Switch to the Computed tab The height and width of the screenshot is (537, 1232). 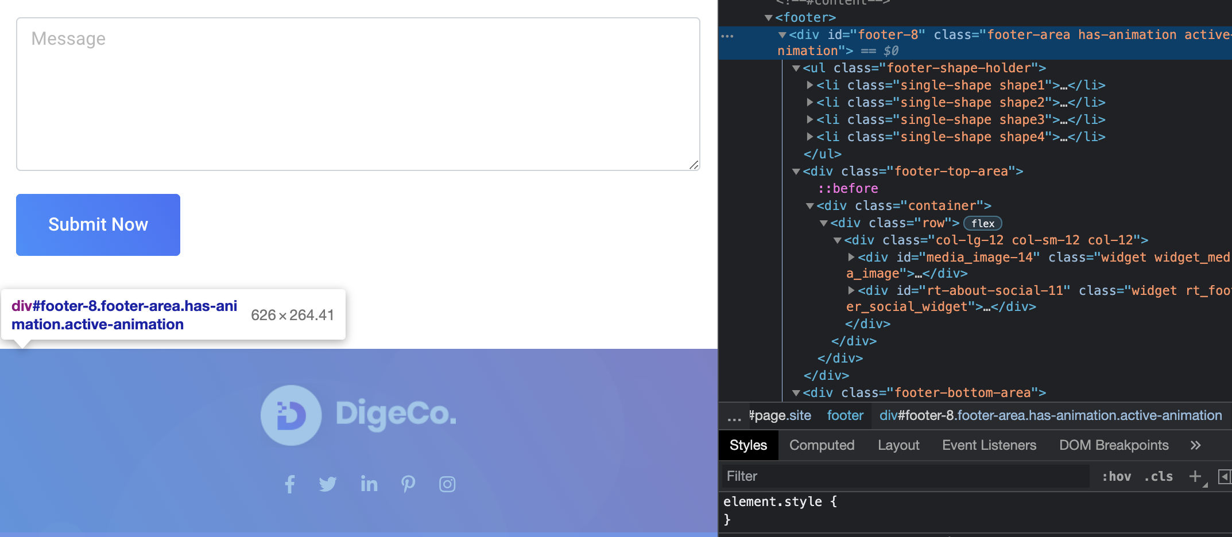click(822, 445)
